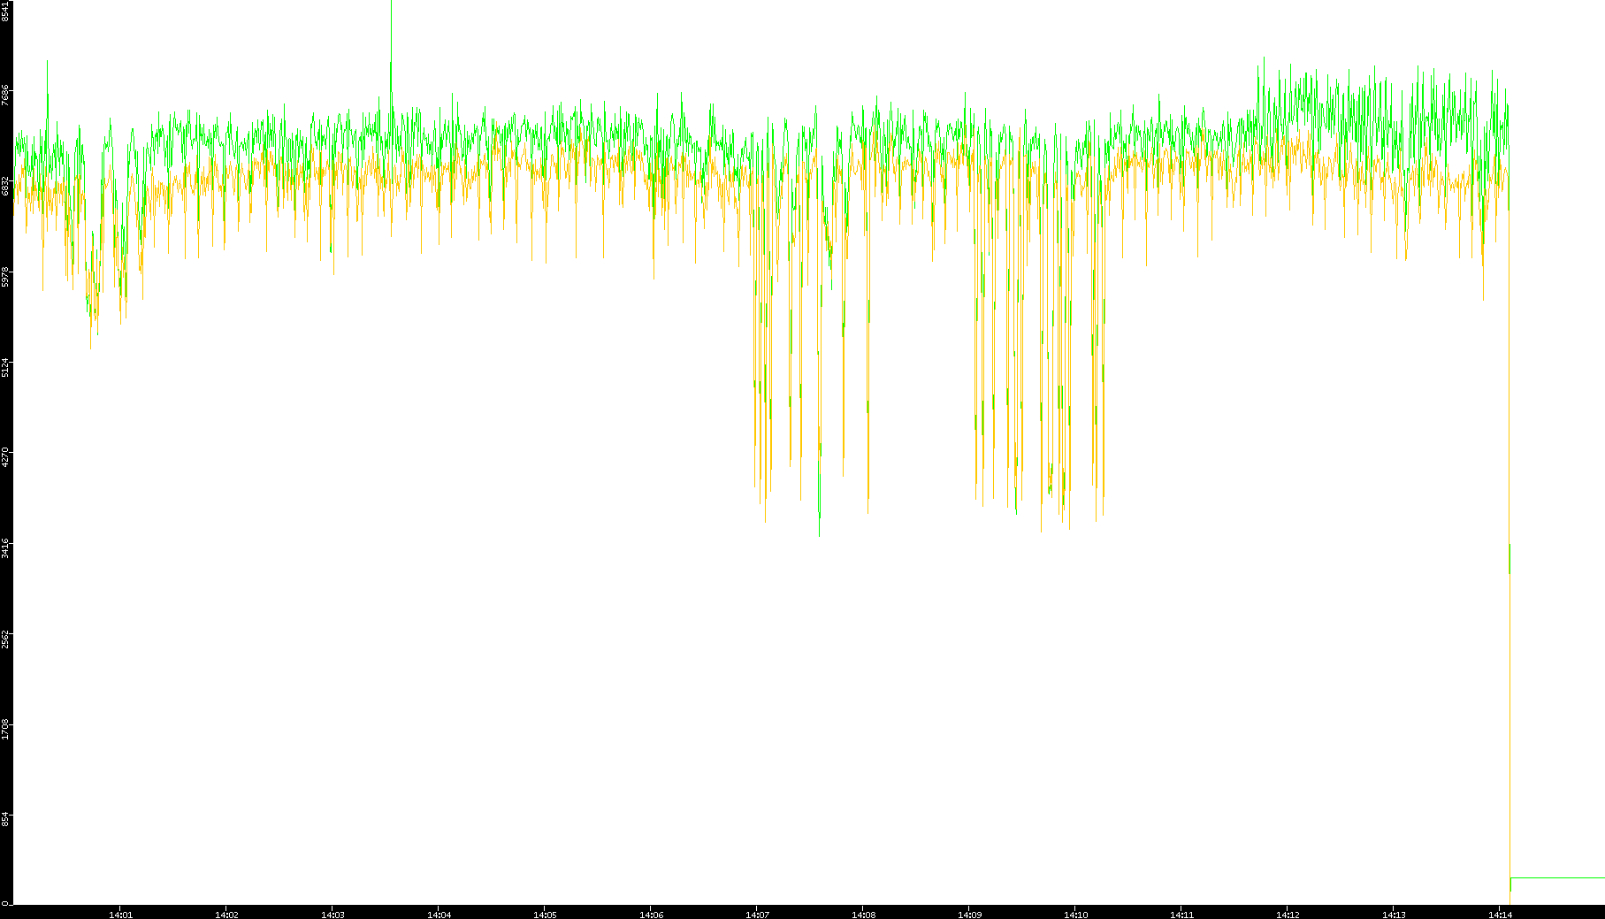Click the 7686 value axis label
This screenshot has height=919, width=1605.
pos(5,95)
